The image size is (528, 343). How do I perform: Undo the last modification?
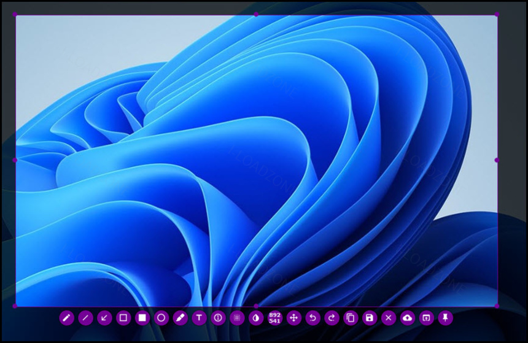313,318
